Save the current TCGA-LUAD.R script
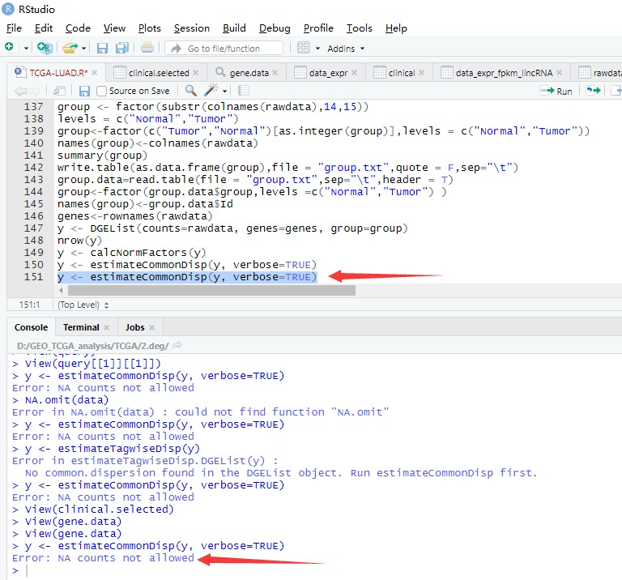 coord(83,91)
